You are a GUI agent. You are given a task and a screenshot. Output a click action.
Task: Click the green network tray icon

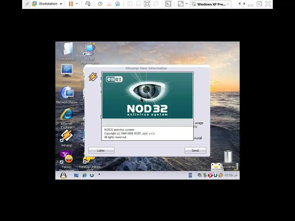[205, 175]
